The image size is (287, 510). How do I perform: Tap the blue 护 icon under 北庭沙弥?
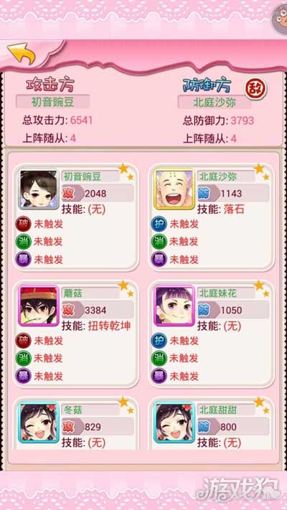(x=159, y=224)
